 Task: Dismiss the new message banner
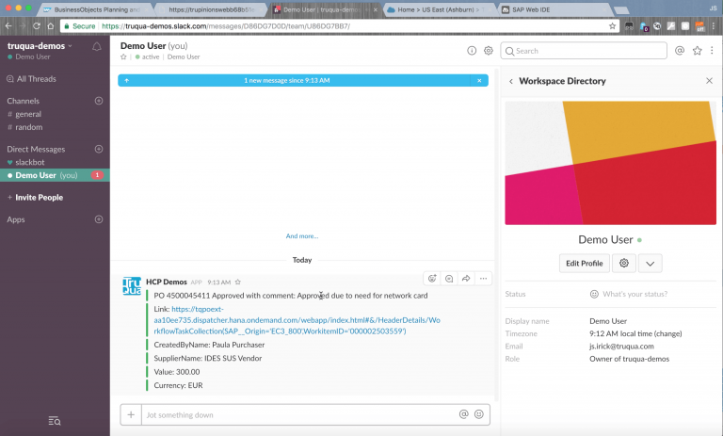[x=479, y=80]
